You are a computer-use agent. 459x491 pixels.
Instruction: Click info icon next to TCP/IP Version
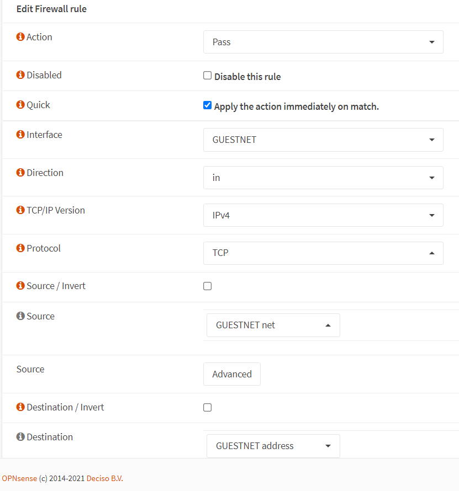tap(20, 210)
